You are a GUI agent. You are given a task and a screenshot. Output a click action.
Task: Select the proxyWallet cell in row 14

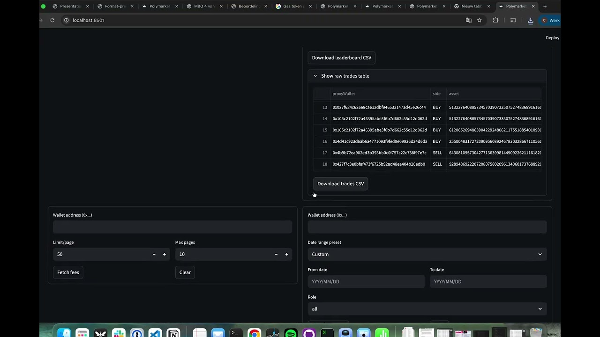(380, 119)
